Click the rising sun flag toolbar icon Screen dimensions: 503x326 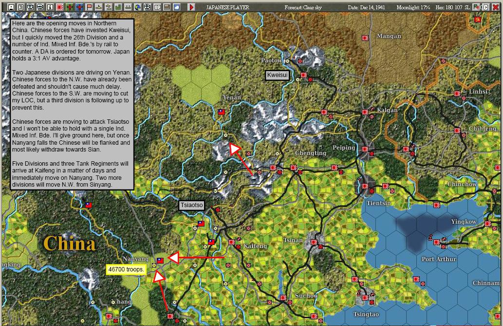(x=60, y=7)
